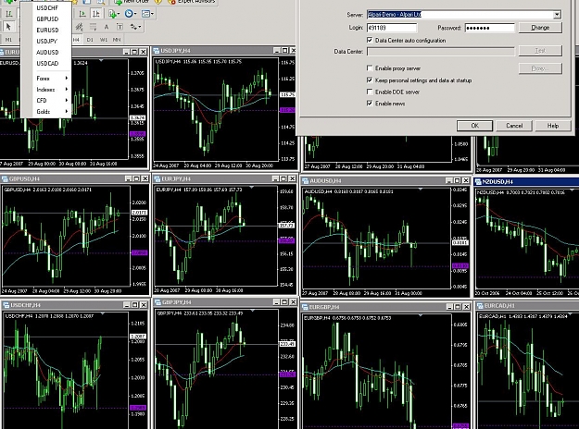Activate the NZDUSD,H4 chart title bar

point(527,182)
